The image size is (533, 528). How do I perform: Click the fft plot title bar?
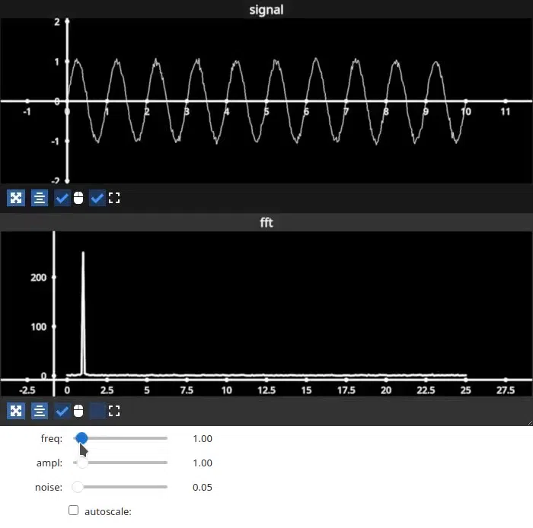coord(266,222)
